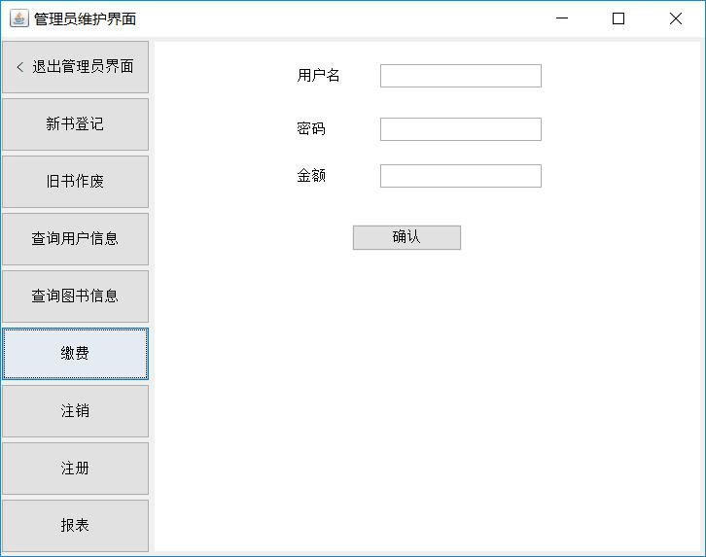Close the 管理员维护界面 window
This screenshot has width=706, height=557.
click(676, 18)
